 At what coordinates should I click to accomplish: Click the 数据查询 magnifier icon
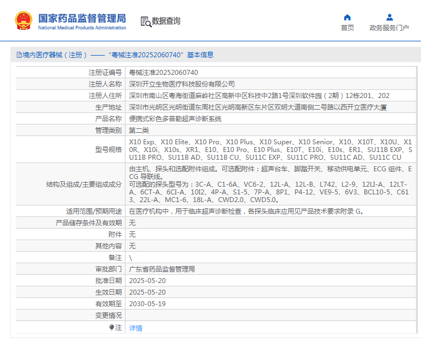[146, 21]
